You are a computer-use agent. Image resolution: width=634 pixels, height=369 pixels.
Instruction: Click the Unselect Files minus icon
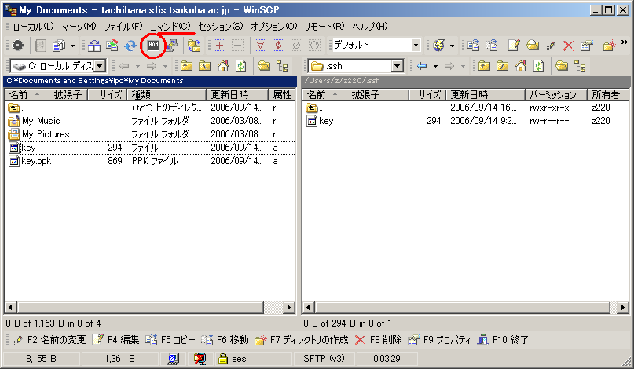(x=238, y=46)
